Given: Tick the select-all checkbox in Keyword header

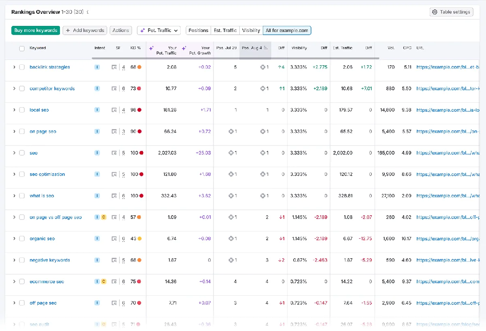Looking at the screenshot, I should [x=22, y=48].
